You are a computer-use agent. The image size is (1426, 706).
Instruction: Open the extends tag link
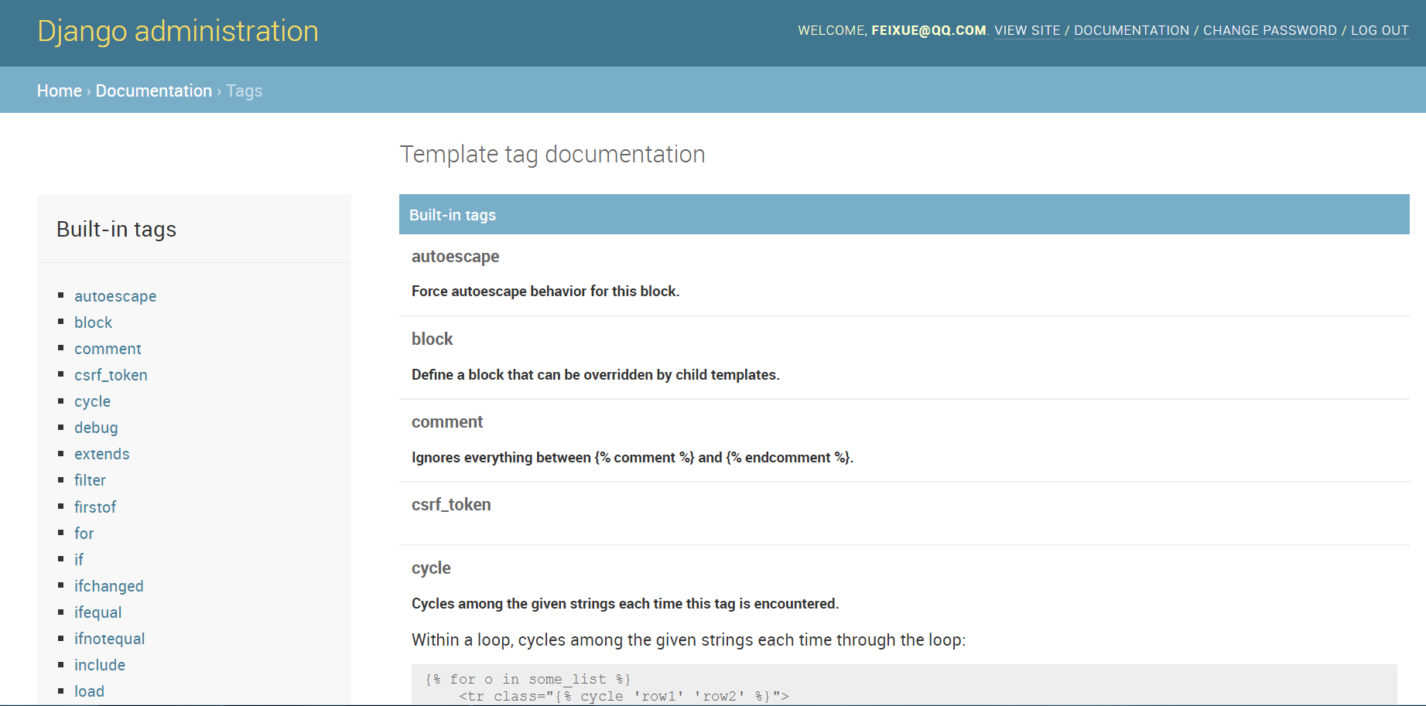tap(101, 454)
